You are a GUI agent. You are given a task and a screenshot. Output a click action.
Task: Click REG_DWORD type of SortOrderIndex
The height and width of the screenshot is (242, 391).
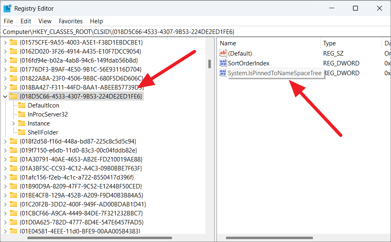(341, 63)
